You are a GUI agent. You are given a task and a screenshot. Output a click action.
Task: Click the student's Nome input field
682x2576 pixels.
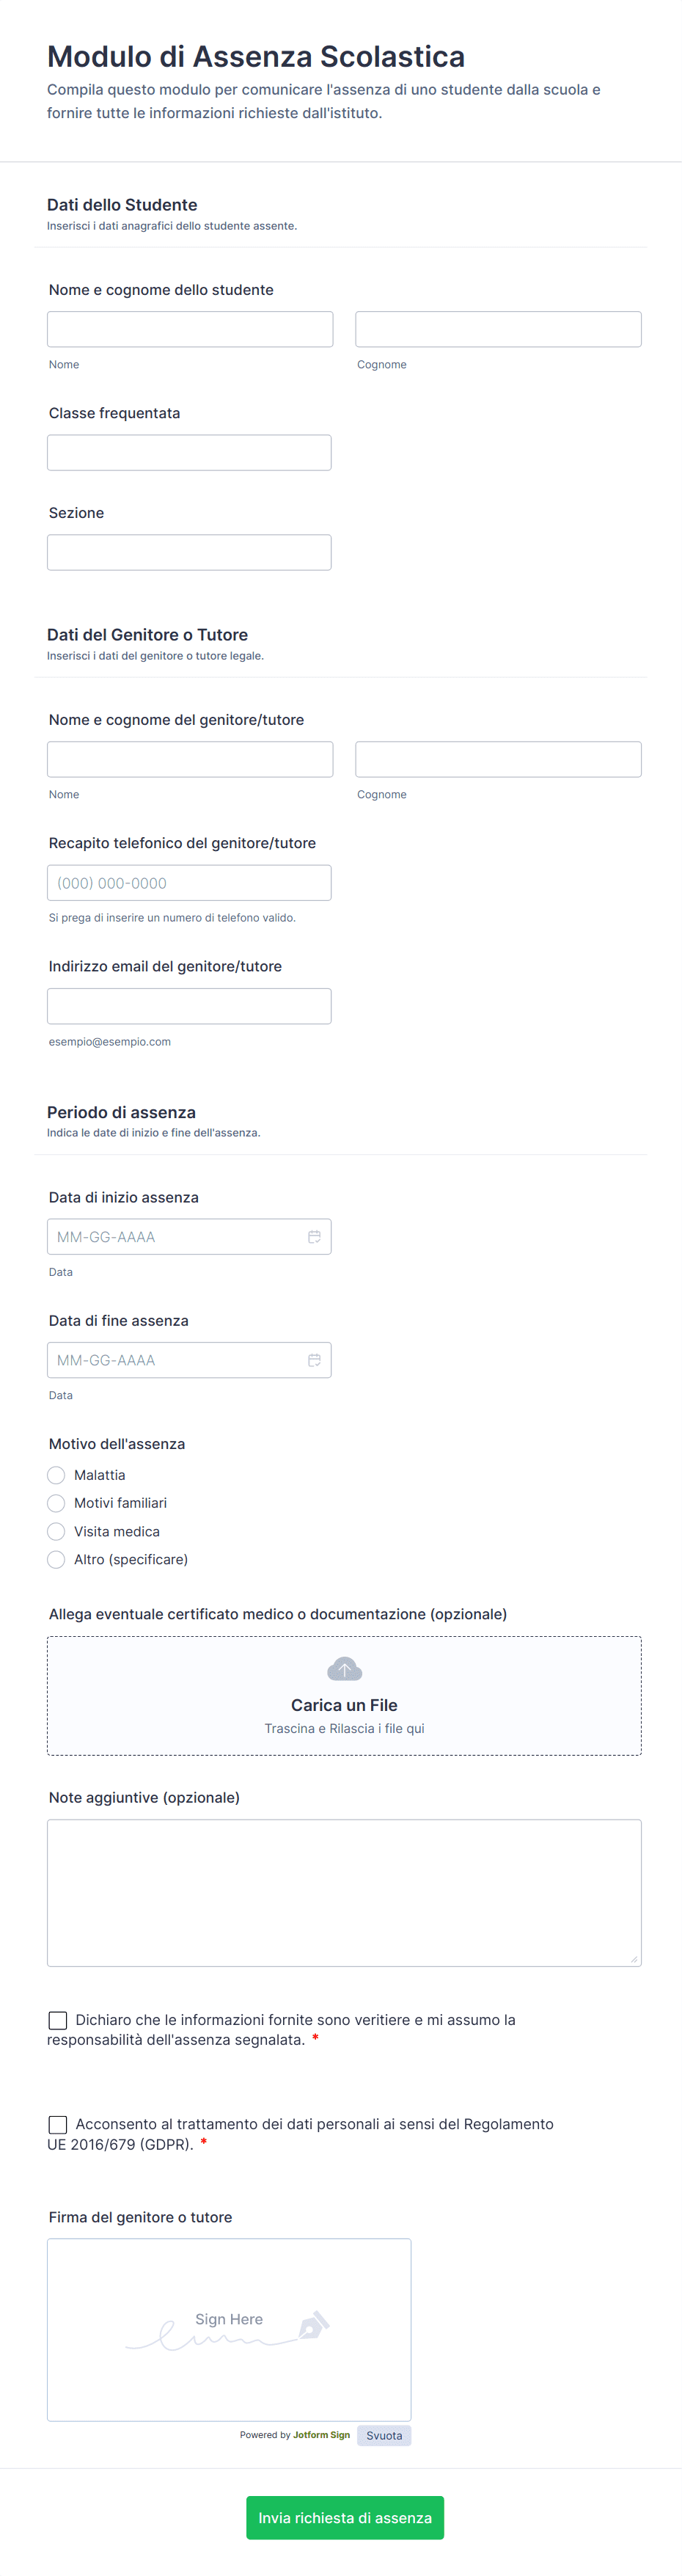point(190,329)
